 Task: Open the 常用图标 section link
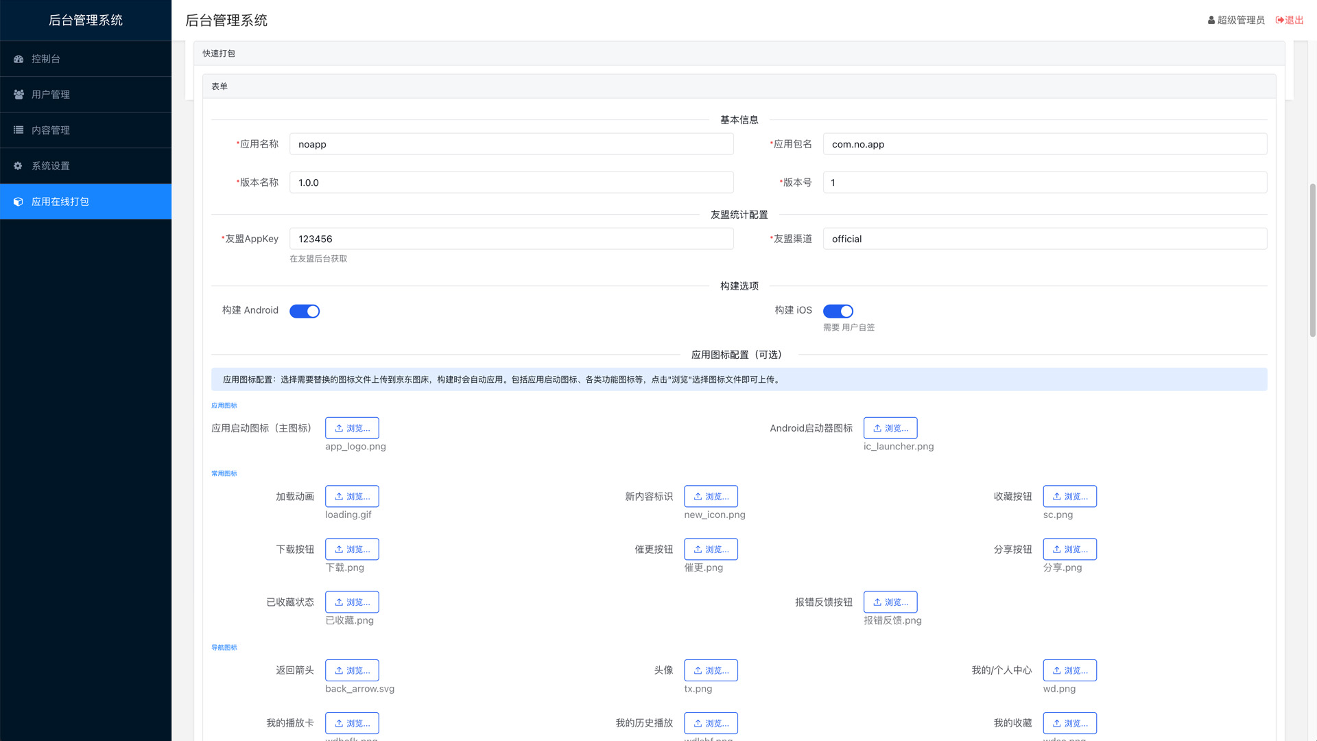(x=224, y=473)
